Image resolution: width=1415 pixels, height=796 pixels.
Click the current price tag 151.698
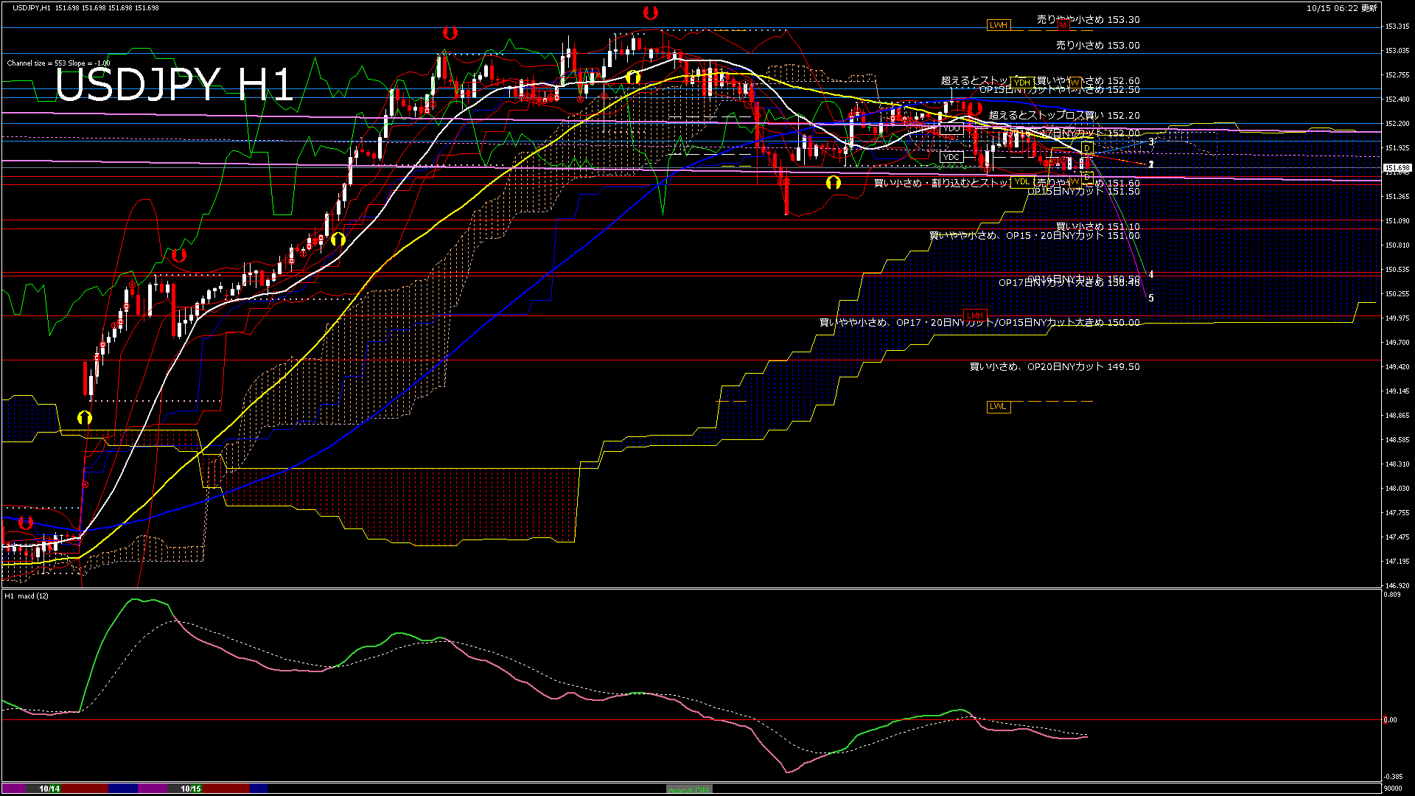click(x=1397, y=168)
